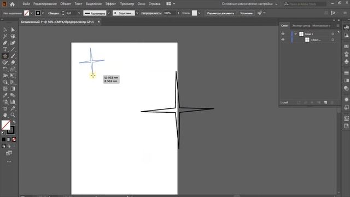This screenshot has height=197, width=350.
Task: Open the brush definition dropdown
Action: tap(137, 13)
